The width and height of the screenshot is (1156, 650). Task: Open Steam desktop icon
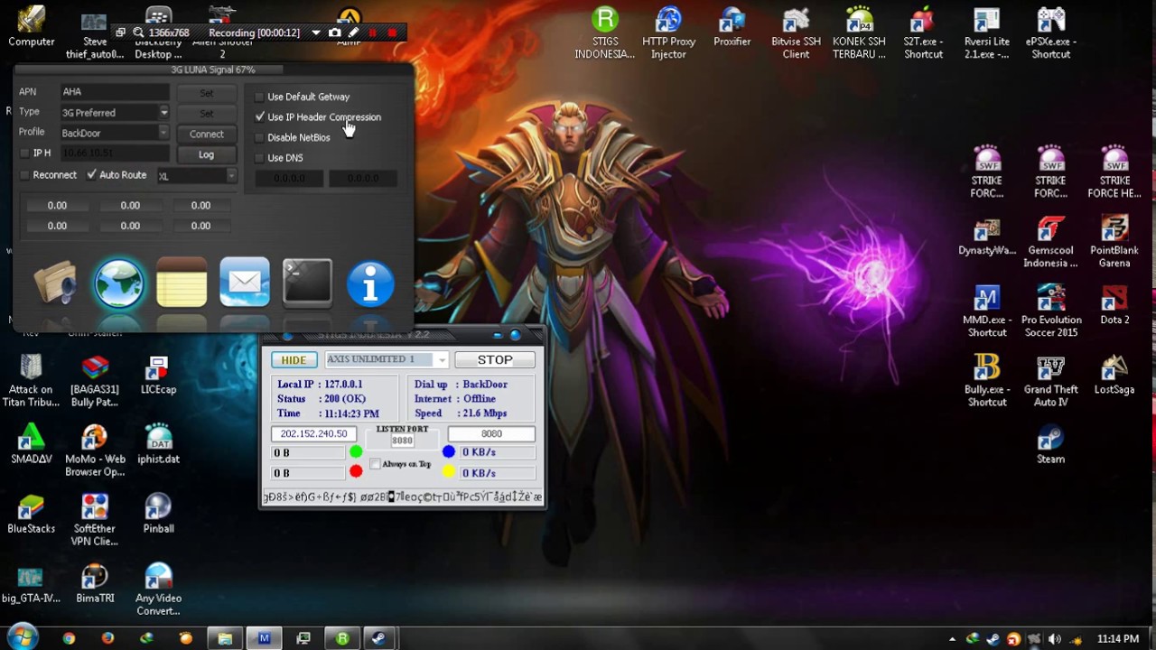tap(1050, 444)
